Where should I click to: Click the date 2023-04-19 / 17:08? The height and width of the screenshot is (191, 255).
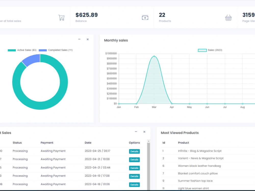click(x=97, y=176)
